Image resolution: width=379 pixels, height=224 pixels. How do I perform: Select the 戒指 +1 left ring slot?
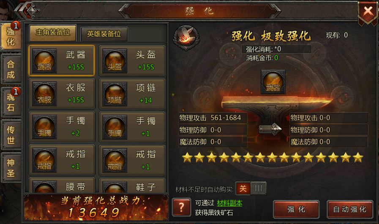pos(62,160)
